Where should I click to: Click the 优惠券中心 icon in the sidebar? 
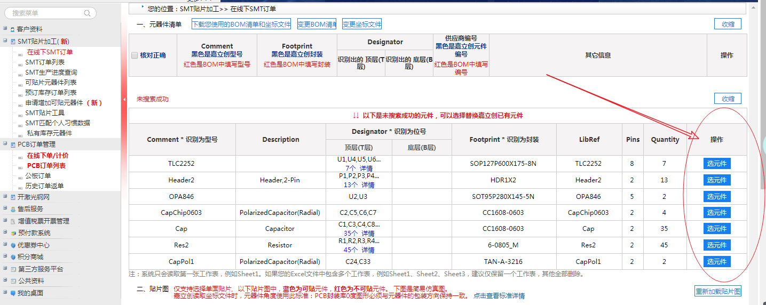(x=13, y=245)
